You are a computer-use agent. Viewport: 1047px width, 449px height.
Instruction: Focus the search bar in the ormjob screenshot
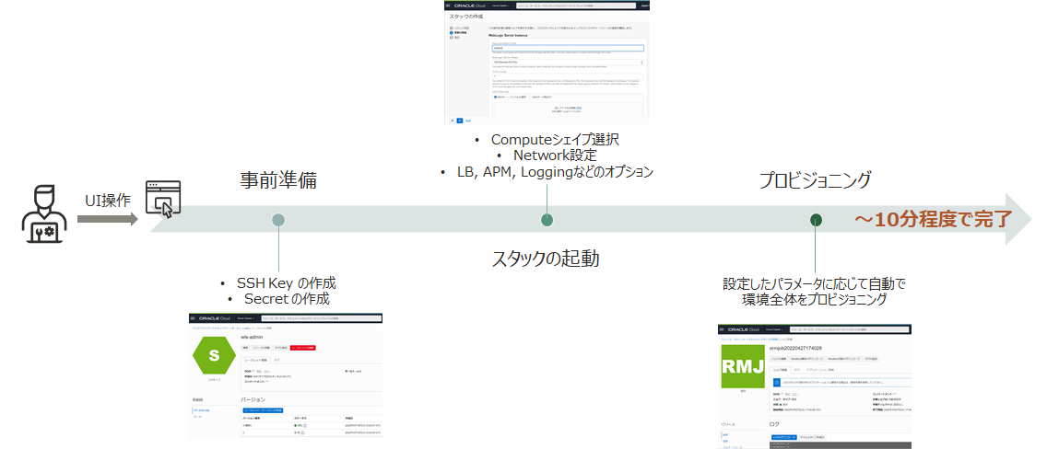point(850,329)
